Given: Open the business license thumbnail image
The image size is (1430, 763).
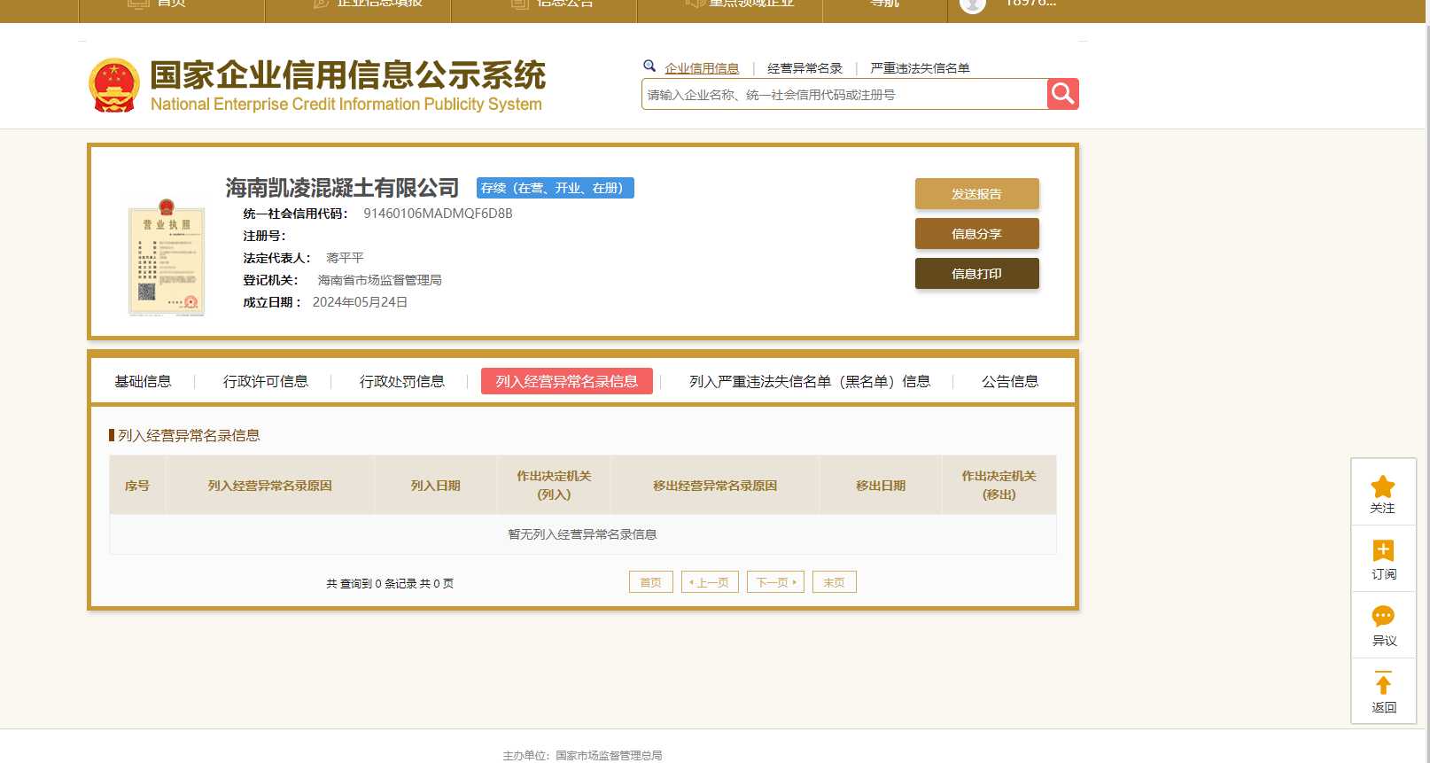Looking at the screenshot, I should point(166,258).
